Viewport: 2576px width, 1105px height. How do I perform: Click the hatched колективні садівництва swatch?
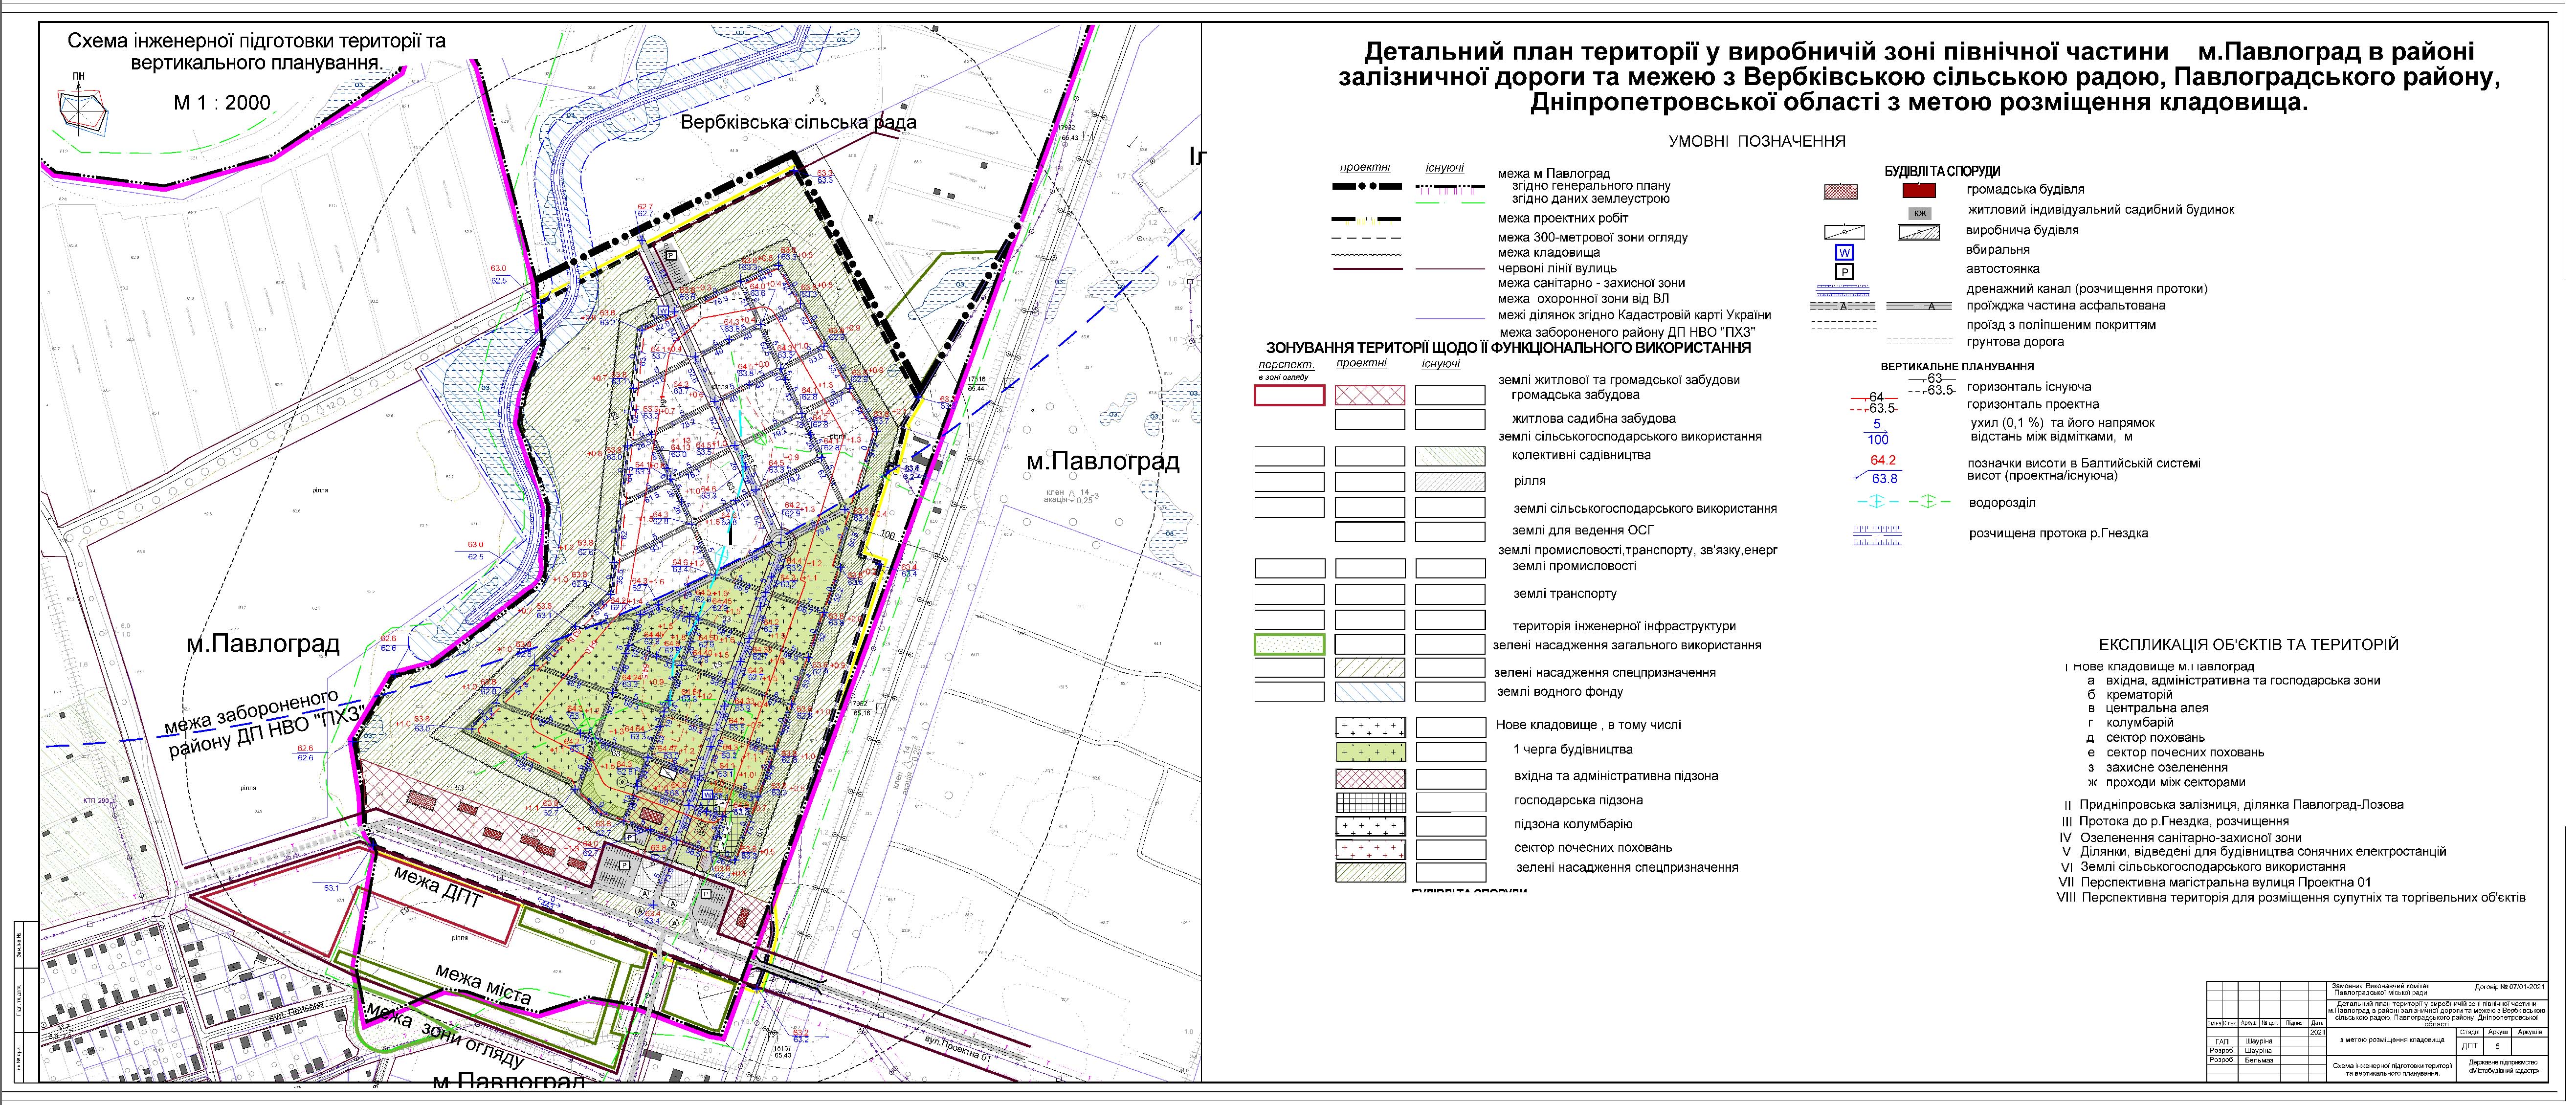[1450, 456]
